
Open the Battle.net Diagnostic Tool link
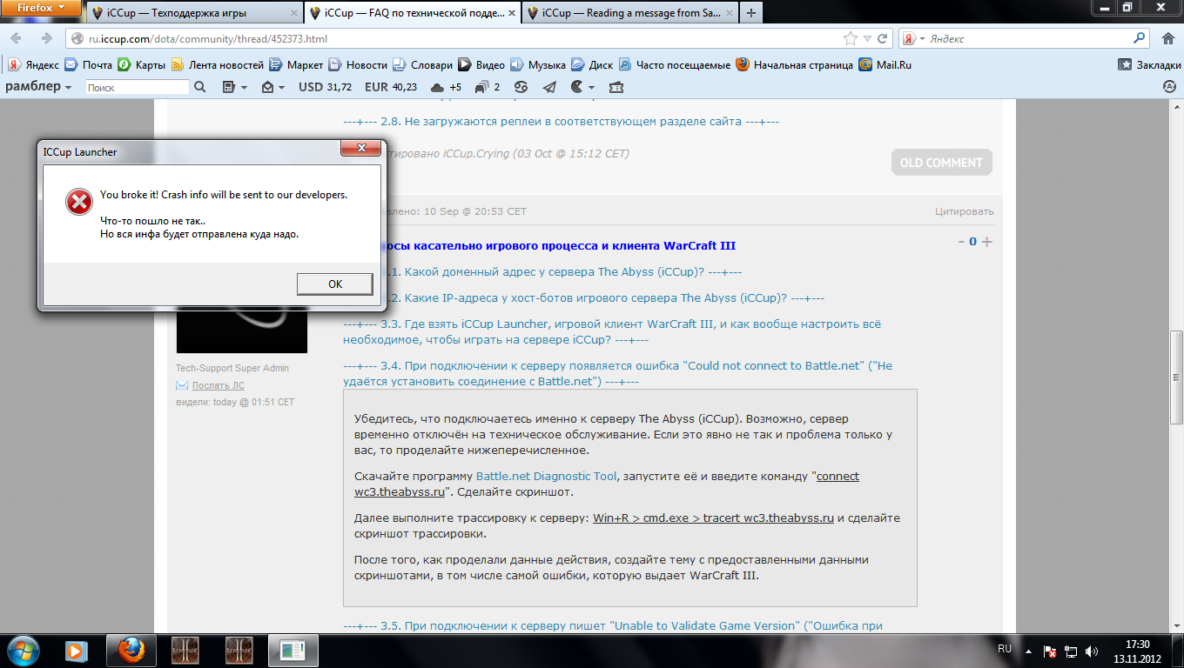tap(547, 476)
